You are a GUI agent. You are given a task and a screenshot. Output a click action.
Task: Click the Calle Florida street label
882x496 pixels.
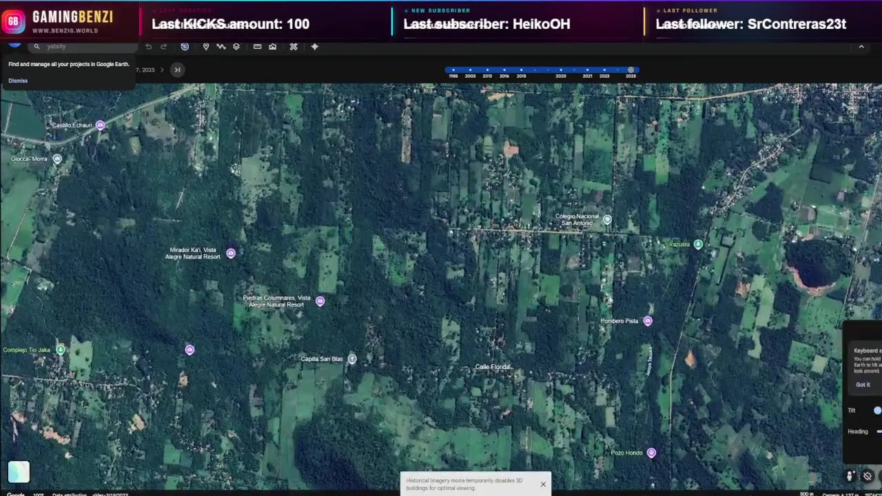coord(493,367)
